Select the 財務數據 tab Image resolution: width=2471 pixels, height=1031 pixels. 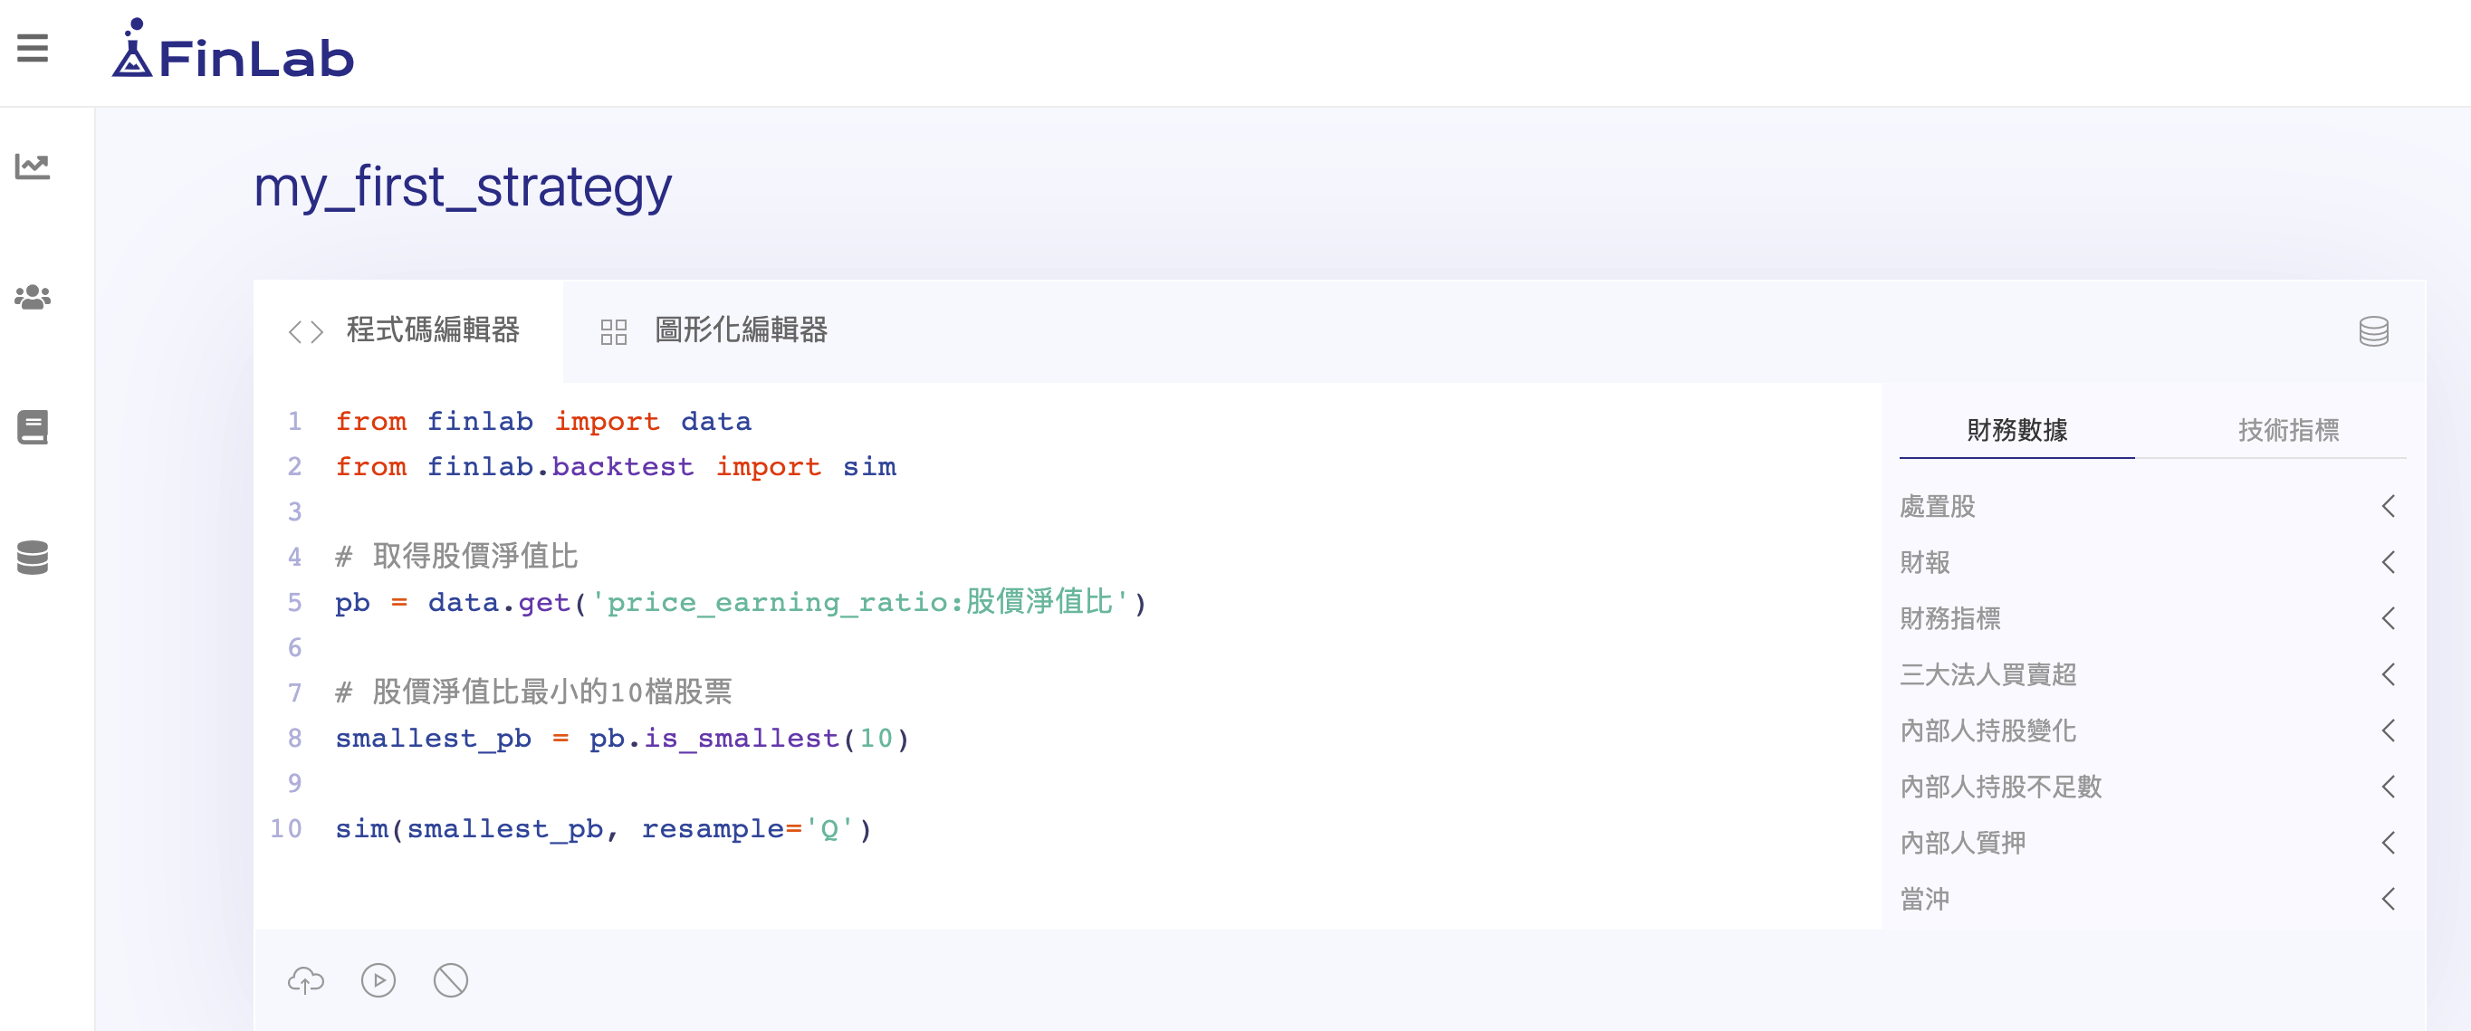pyautogui.click(x=2016, y=430)
